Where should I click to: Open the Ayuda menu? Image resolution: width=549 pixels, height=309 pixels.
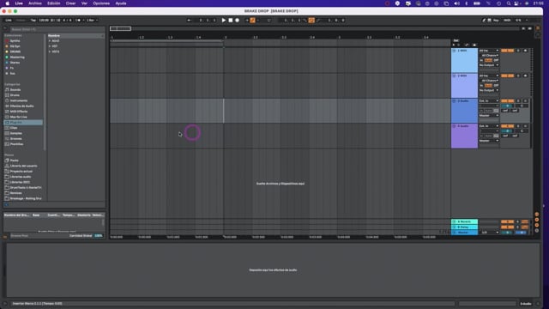121,3
